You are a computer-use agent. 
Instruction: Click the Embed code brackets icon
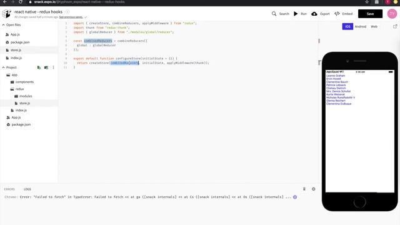click(x=337, y=14)
